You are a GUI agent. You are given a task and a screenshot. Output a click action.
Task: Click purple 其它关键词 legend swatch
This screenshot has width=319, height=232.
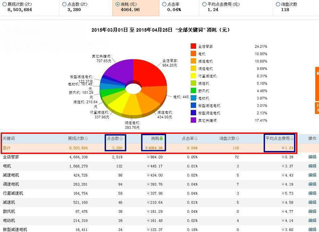click(x=195, y=121)
